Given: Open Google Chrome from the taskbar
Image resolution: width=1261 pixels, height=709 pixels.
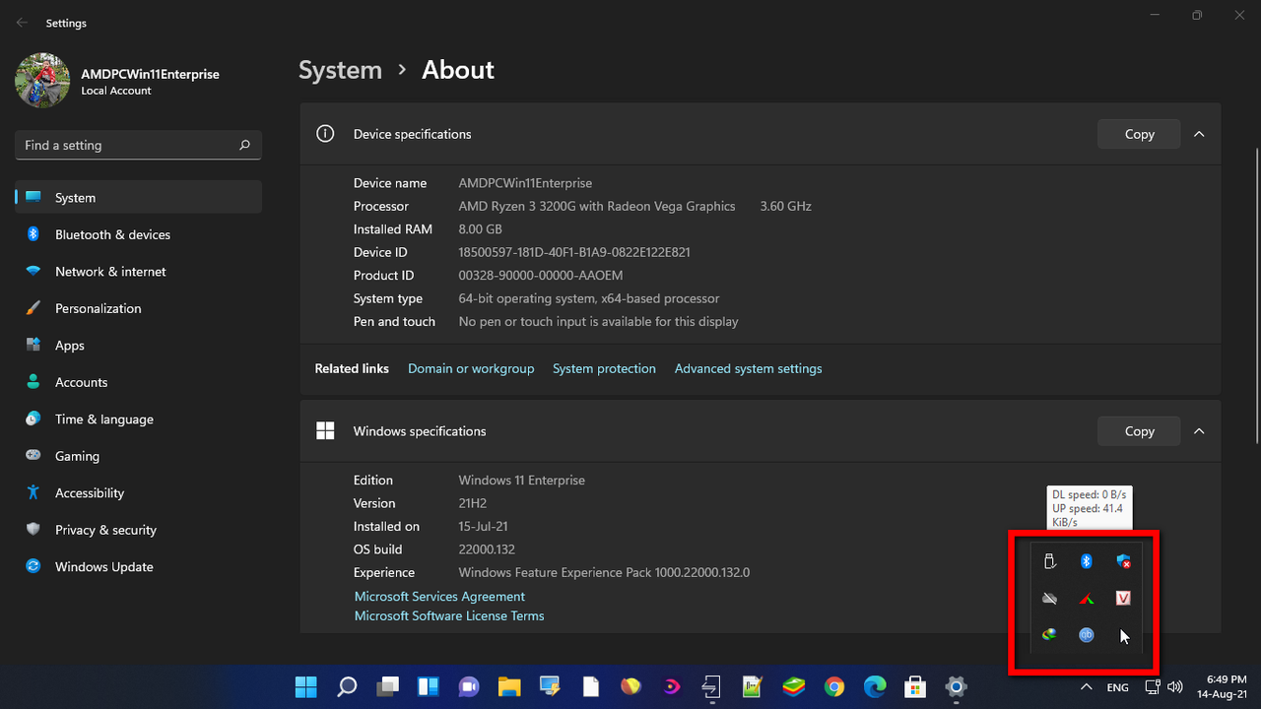Looking at the screenshot, I should 834,686.
